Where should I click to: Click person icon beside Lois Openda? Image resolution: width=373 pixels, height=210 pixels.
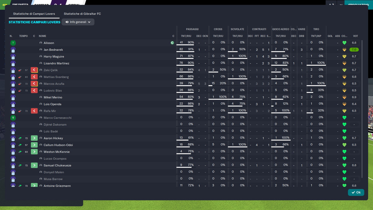[41, 104]
